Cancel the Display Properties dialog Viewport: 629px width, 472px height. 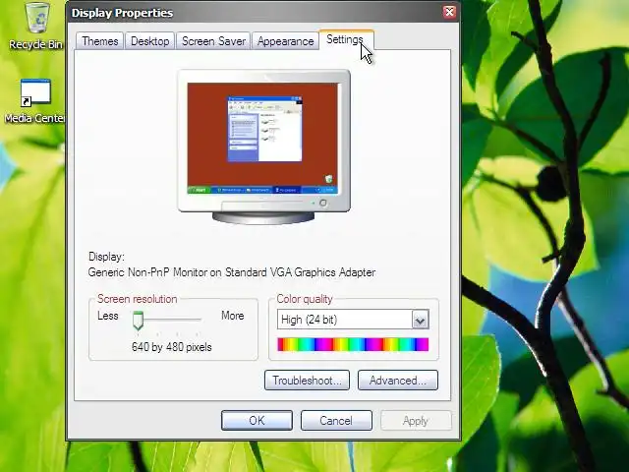336,420
